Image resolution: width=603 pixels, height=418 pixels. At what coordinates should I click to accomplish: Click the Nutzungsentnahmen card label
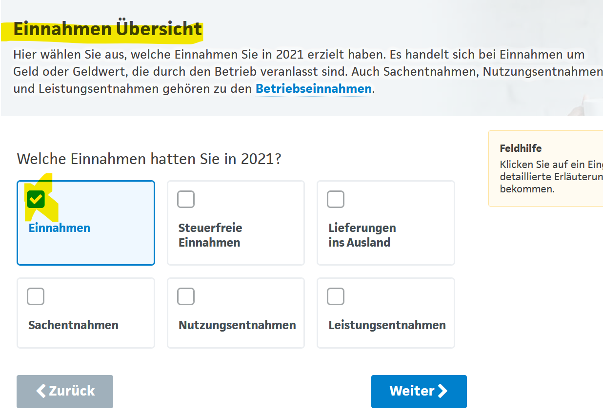237,325
